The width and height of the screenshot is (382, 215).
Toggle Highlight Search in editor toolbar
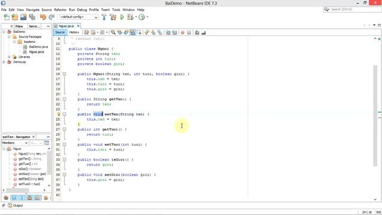[133, 32]
